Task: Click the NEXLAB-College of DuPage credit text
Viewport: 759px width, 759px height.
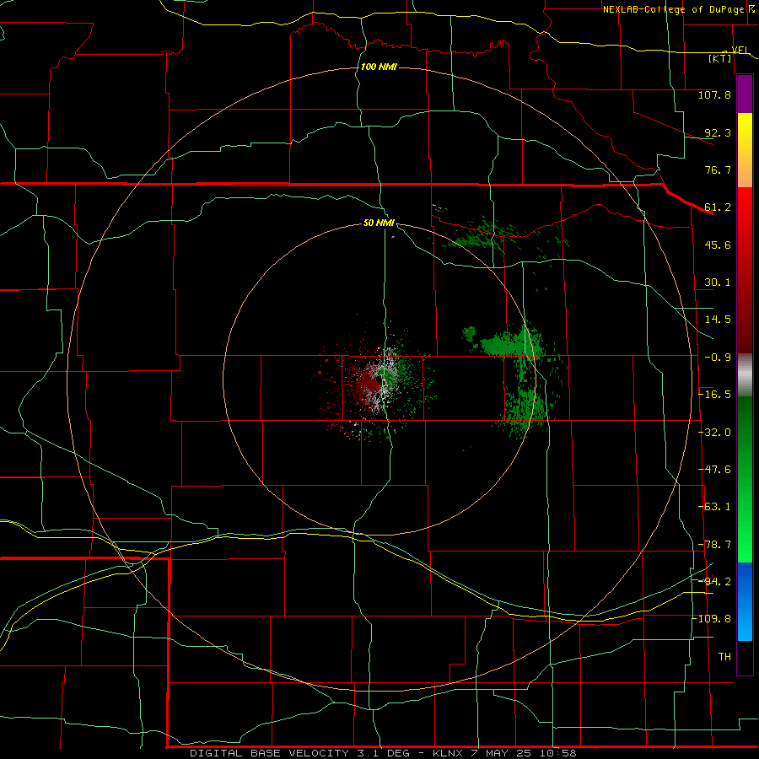Action: pyautogui.click(x=673, y=9)
